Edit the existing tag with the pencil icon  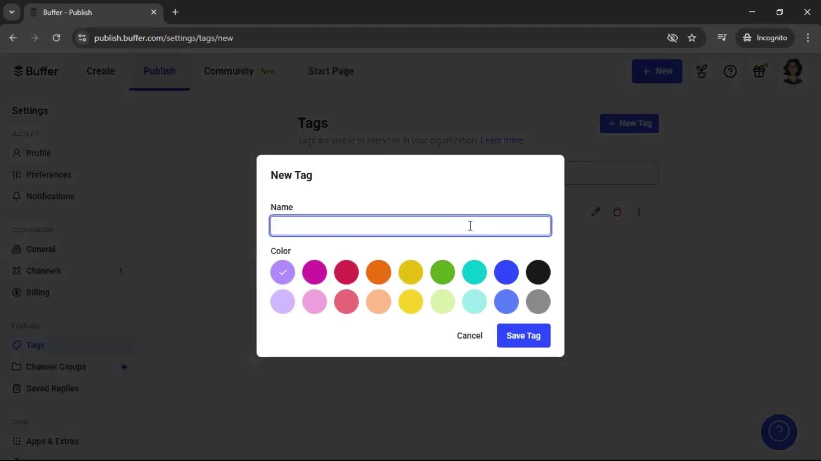click(x=596, y=212)
